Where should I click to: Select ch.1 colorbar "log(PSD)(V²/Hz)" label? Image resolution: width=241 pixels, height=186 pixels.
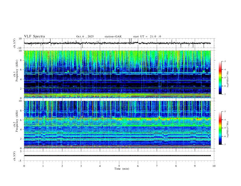228,79
